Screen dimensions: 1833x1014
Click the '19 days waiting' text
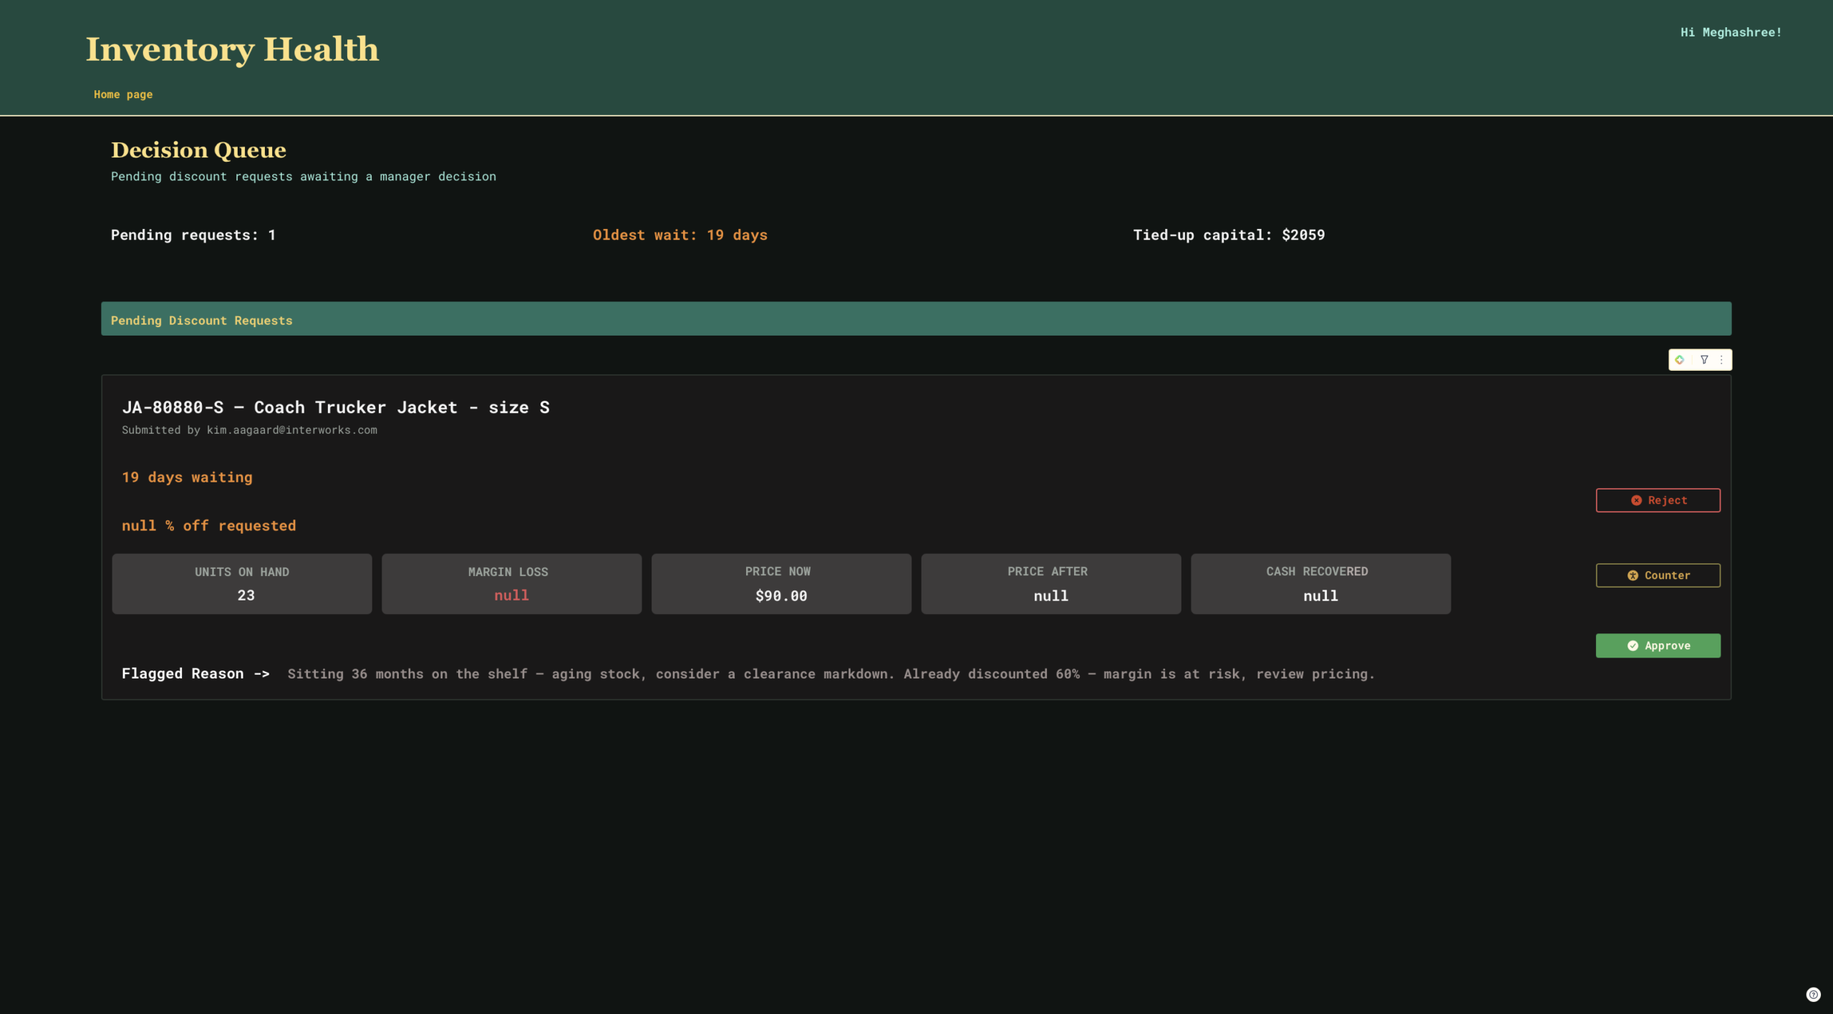pyautogui.click(x=187, y=477)
